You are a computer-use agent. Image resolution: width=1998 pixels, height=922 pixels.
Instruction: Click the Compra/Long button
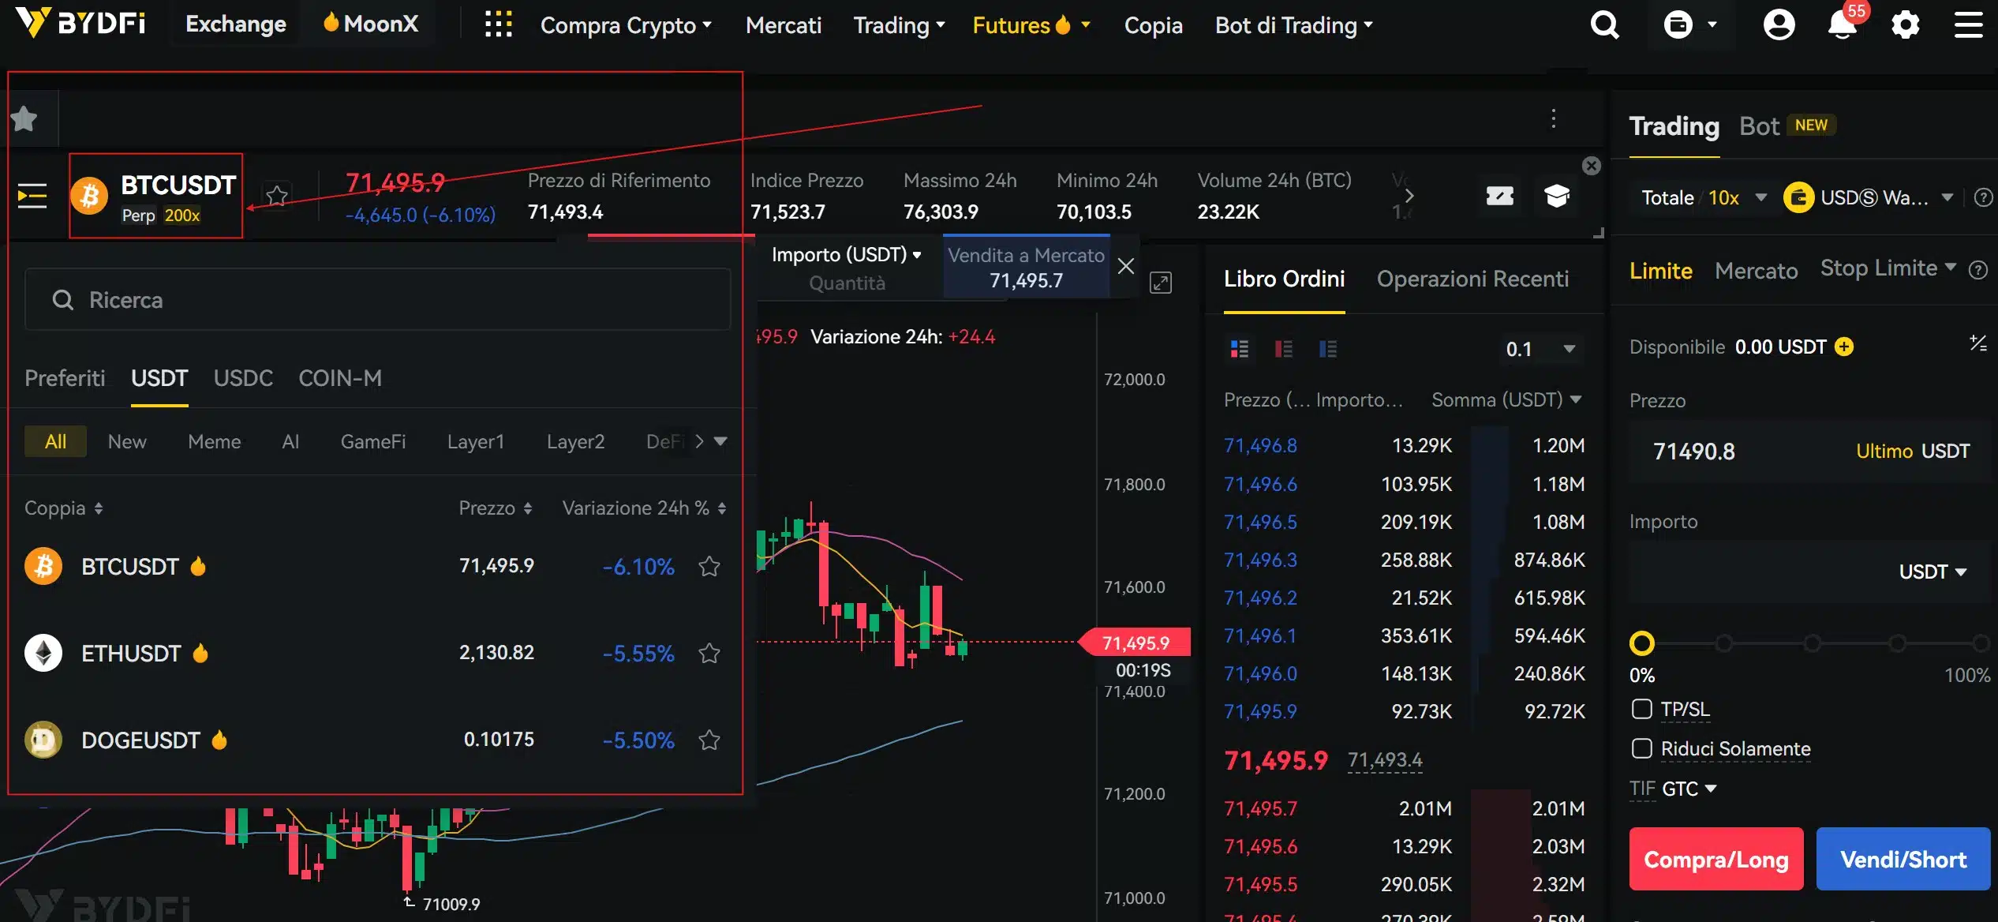1716,859
